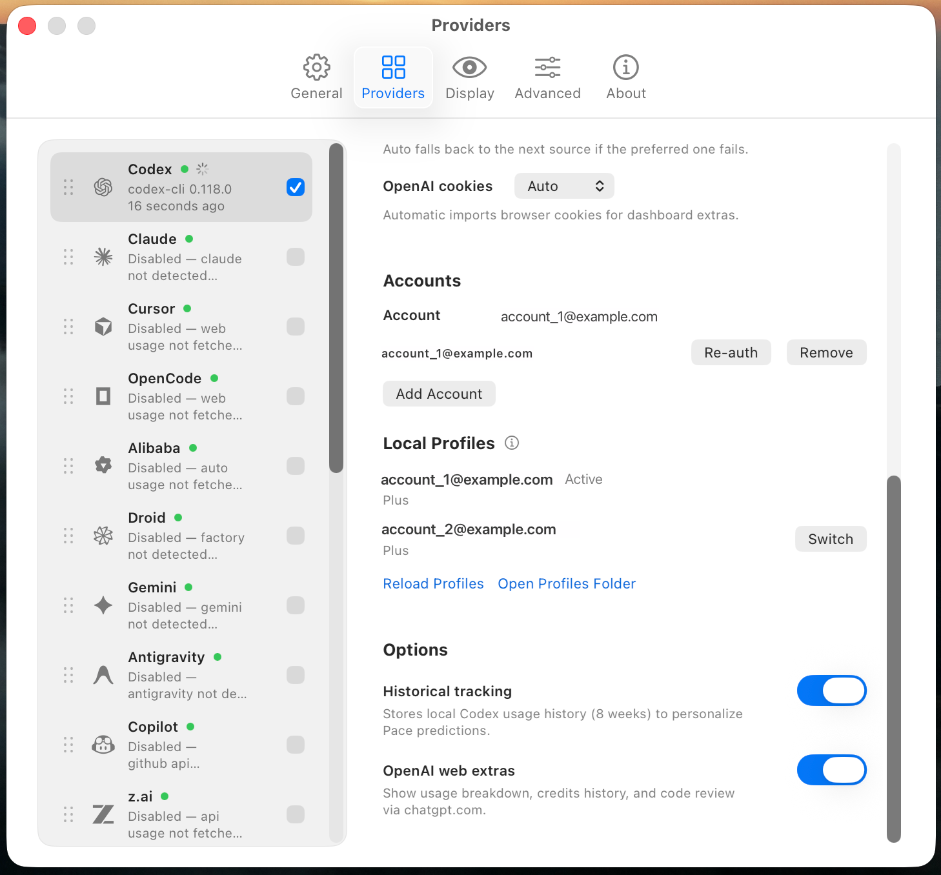Select the Providers tab

coord(393,77)
